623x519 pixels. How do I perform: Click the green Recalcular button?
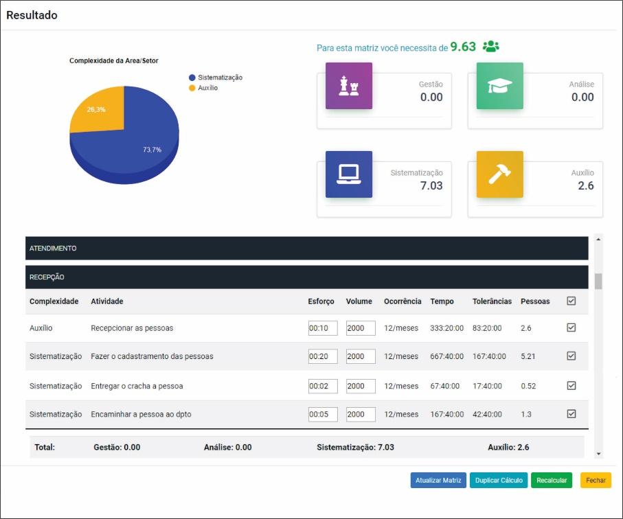coord(552,480)
